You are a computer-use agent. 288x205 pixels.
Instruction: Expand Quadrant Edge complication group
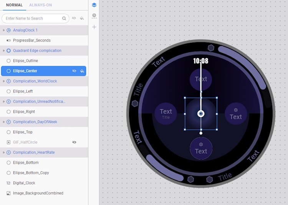tap(4, 51)
